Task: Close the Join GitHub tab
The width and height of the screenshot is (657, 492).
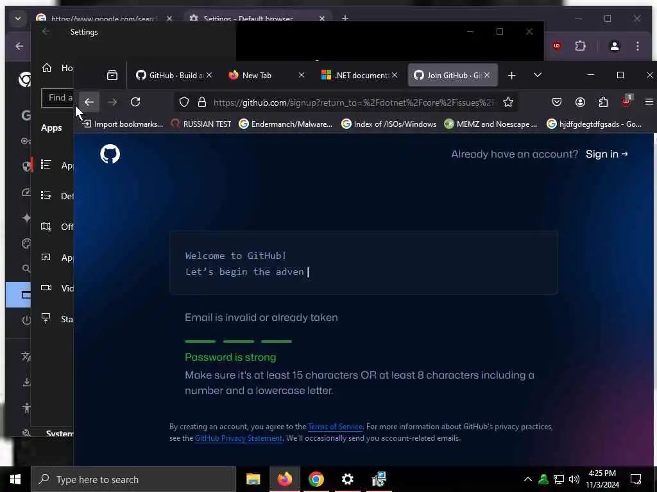Action: (487, 76)
